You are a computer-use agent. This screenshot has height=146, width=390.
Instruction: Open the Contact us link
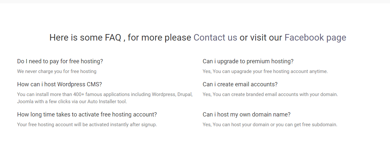pos(215,38)
